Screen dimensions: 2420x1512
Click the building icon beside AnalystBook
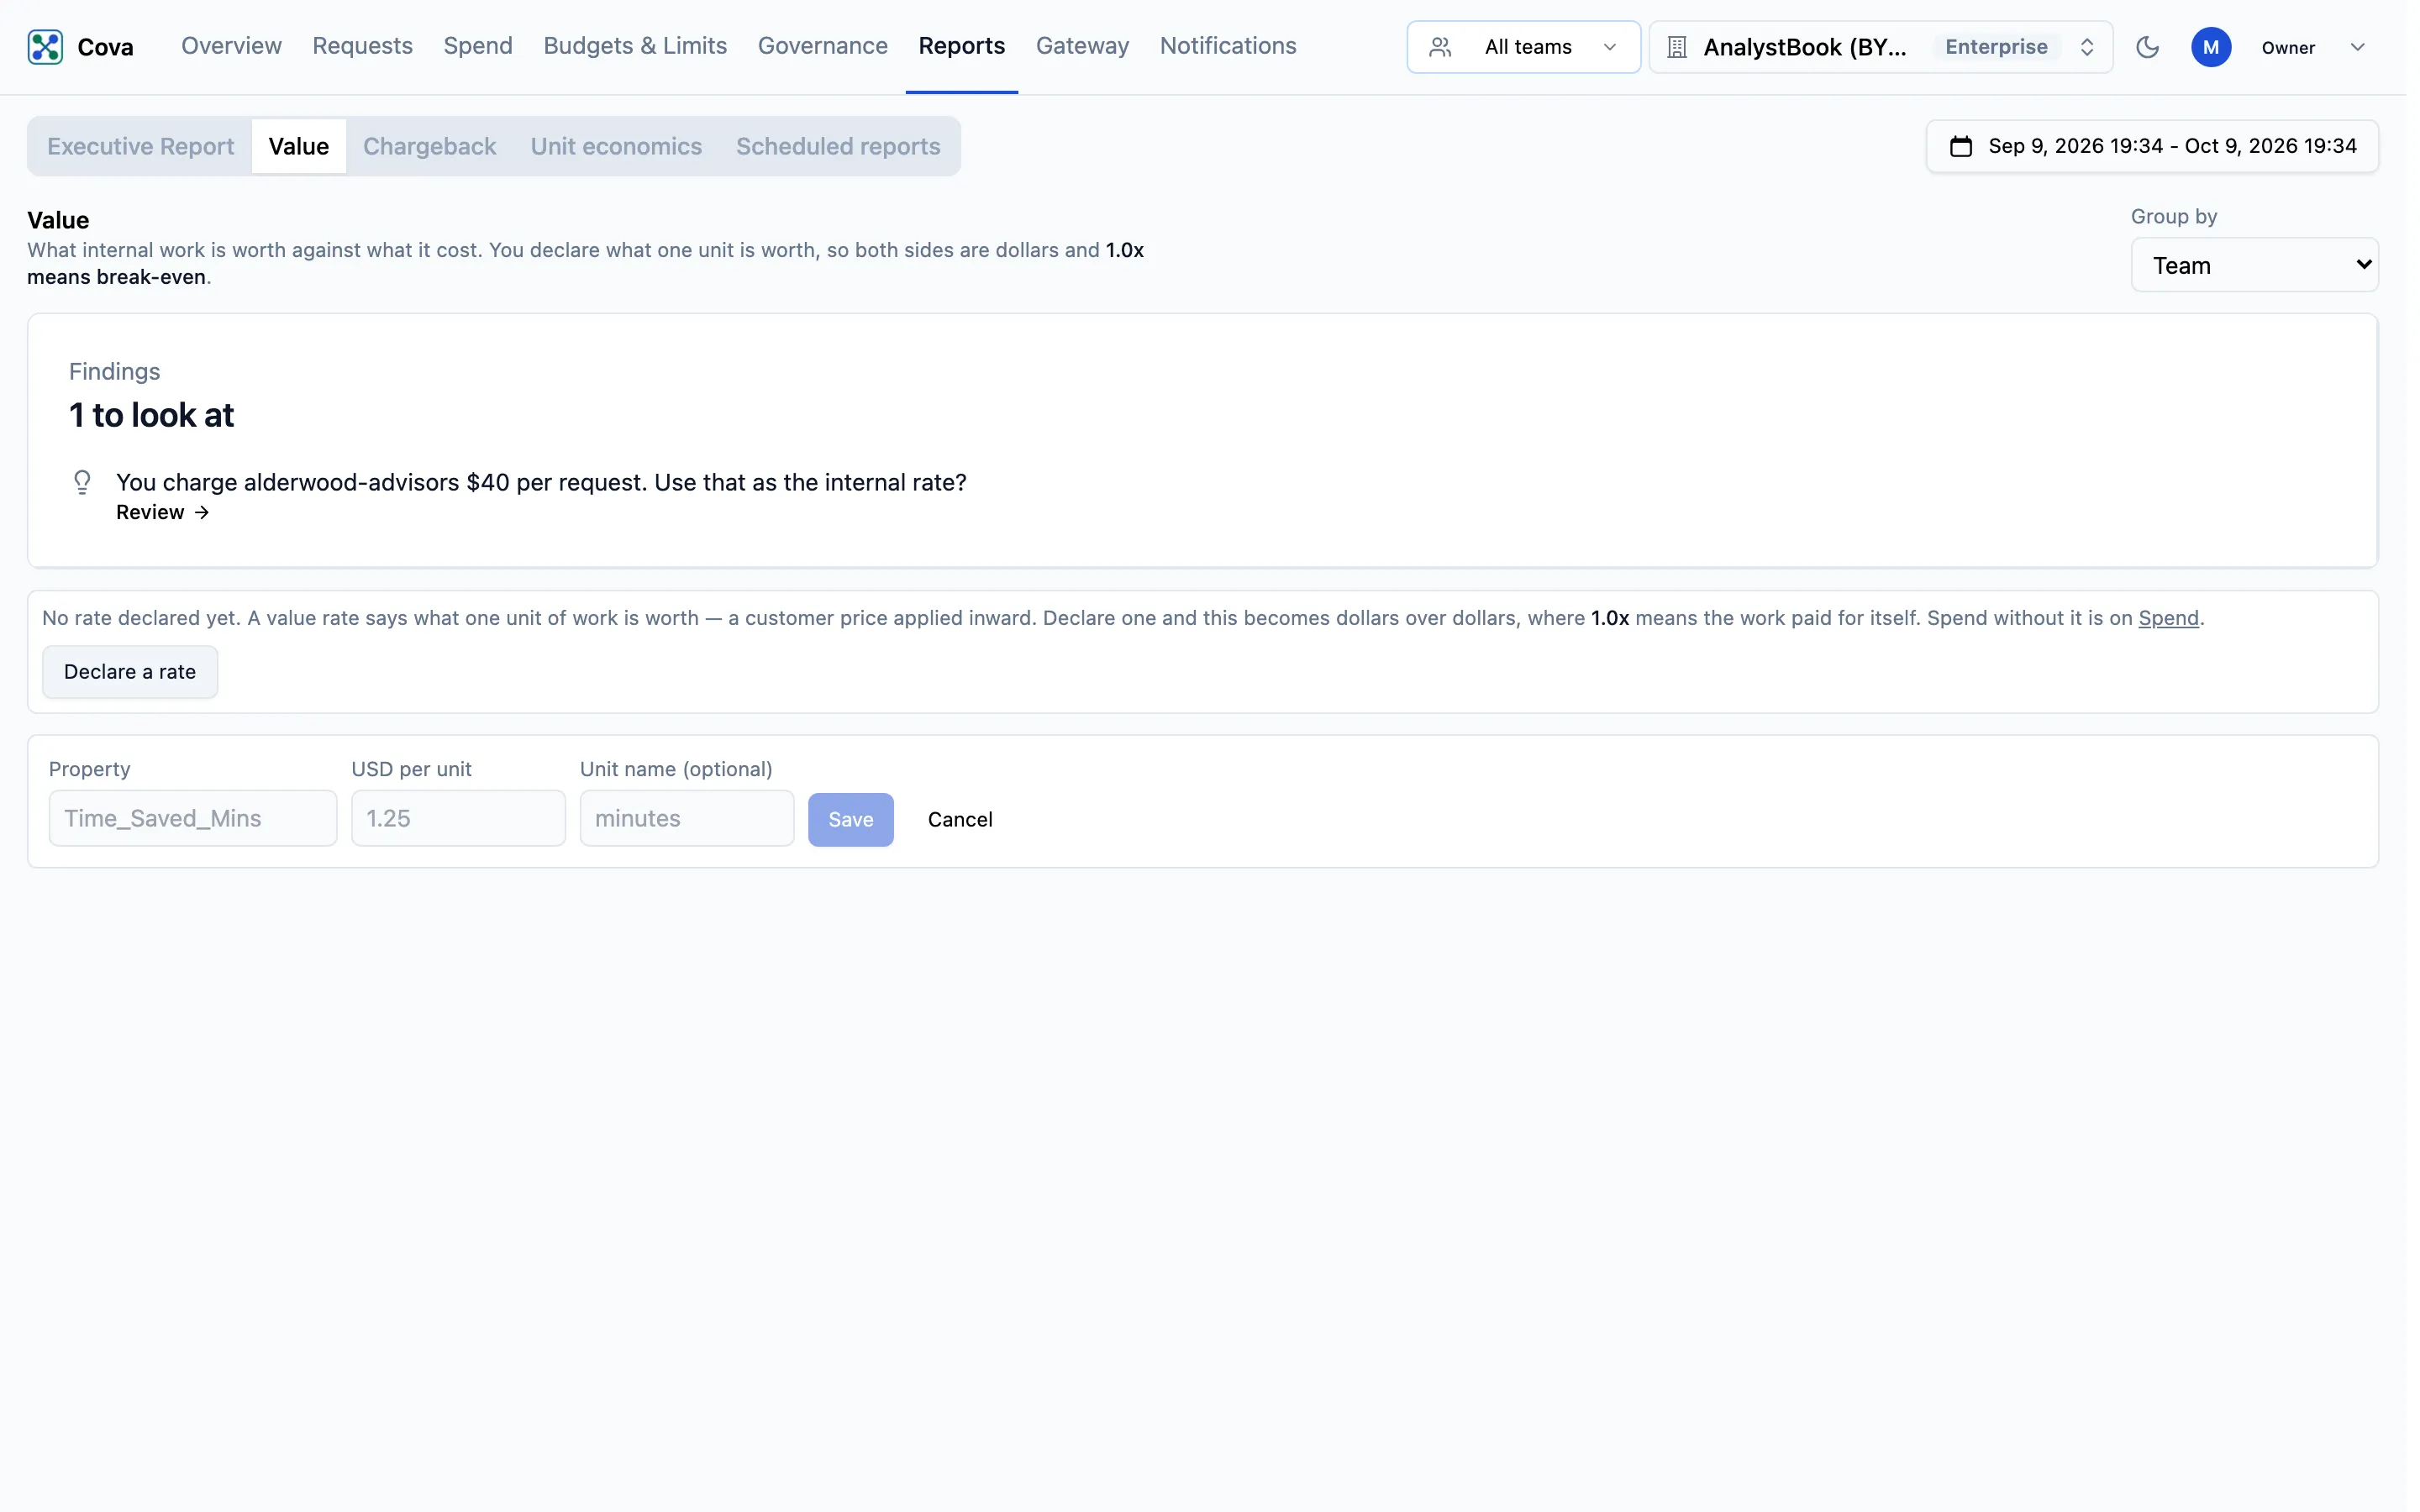coord(1677,47)
